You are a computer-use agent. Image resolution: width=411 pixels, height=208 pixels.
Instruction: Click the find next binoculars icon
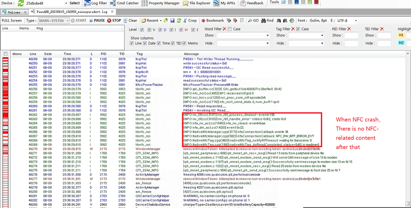click(285, 20)
